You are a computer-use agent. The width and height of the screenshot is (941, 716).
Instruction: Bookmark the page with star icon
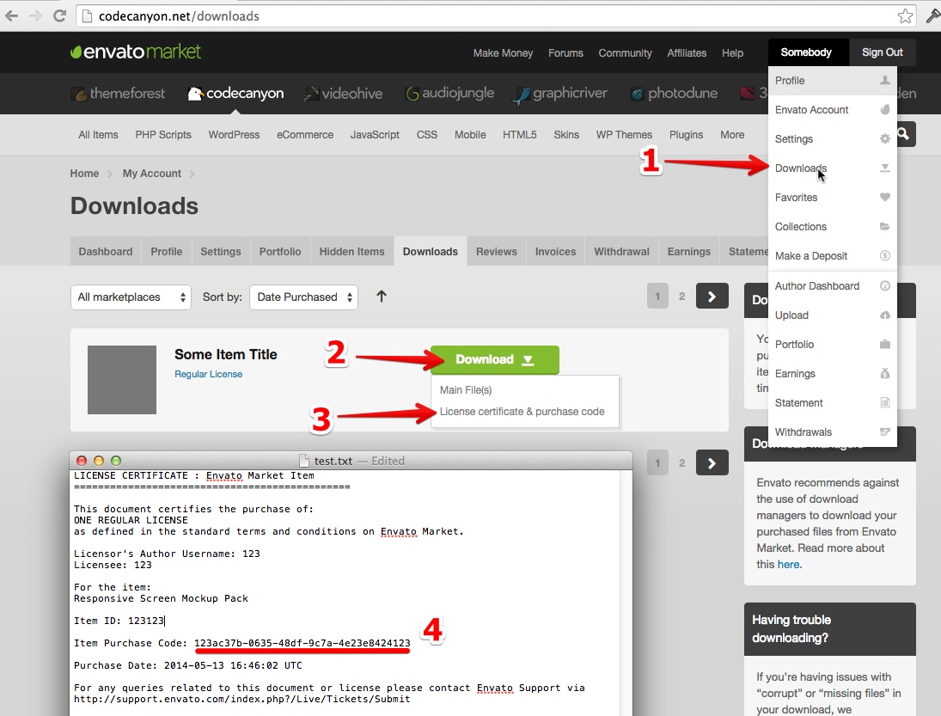pyautogui.click(x=905, y=16)
